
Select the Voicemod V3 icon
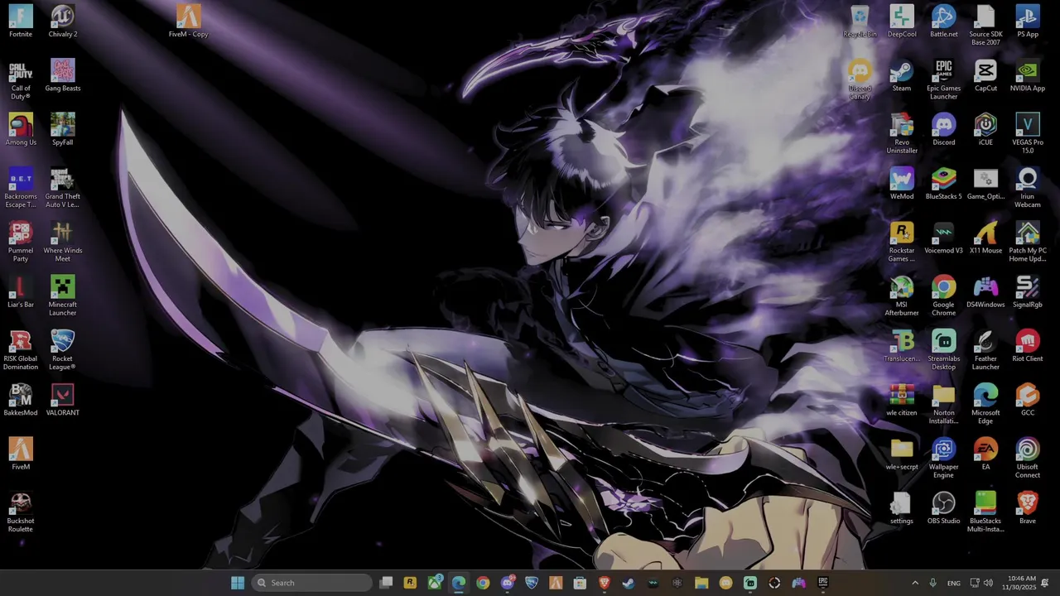pyautogui.click(x=944, y=238)
